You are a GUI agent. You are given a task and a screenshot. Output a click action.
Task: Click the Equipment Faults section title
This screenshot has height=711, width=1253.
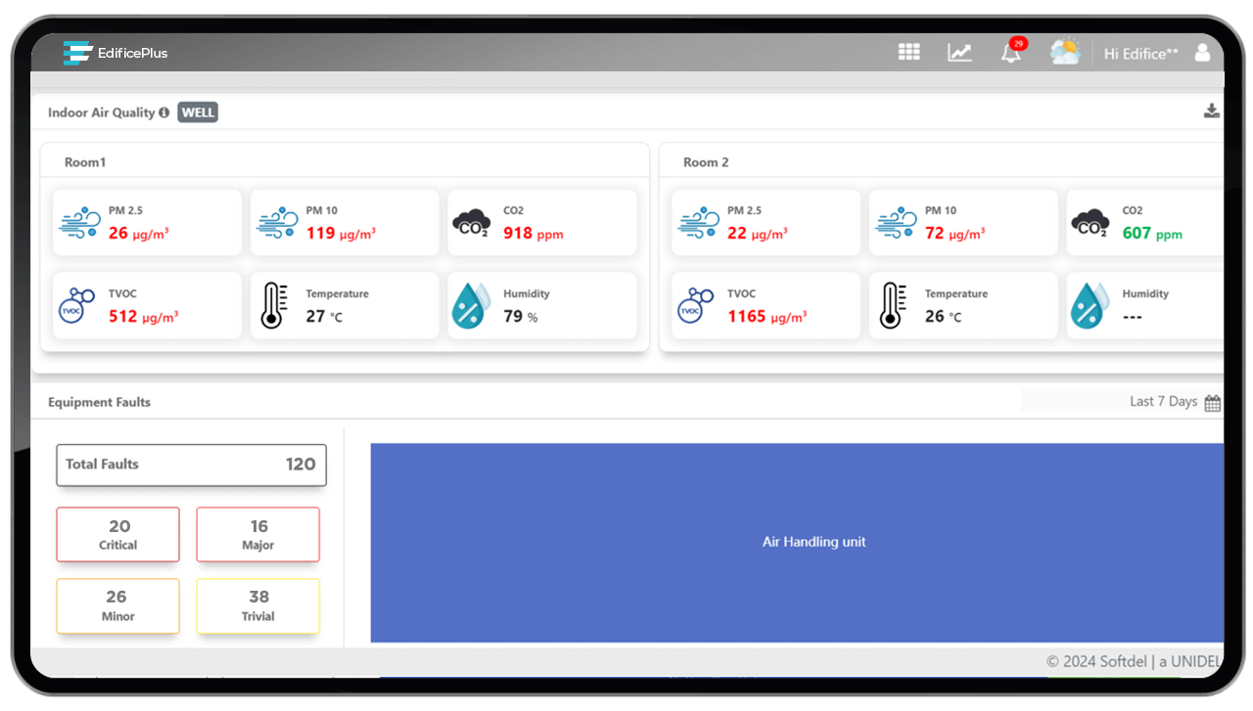coord(100,402)
